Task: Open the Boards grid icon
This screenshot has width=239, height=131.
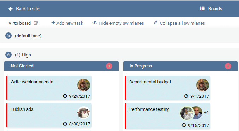Action: coord(202,8)
